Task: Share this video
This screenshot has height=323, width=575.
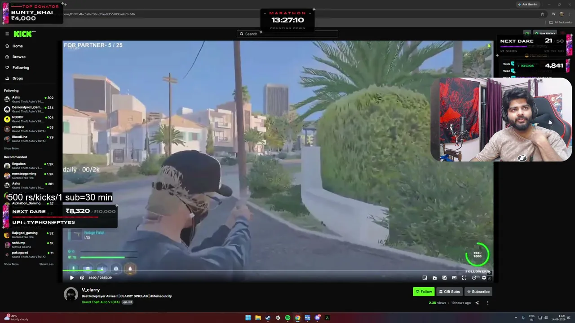Action: coord(477,303)
